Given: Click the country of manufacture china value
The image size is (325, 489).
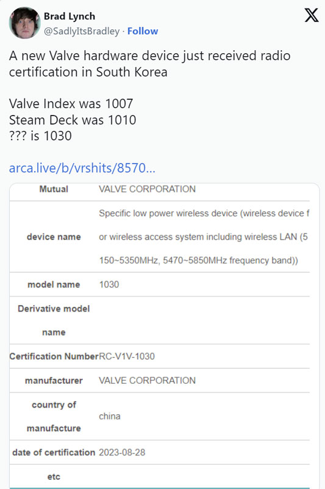Looking at the screenshot, I should [x=110, y=416].
